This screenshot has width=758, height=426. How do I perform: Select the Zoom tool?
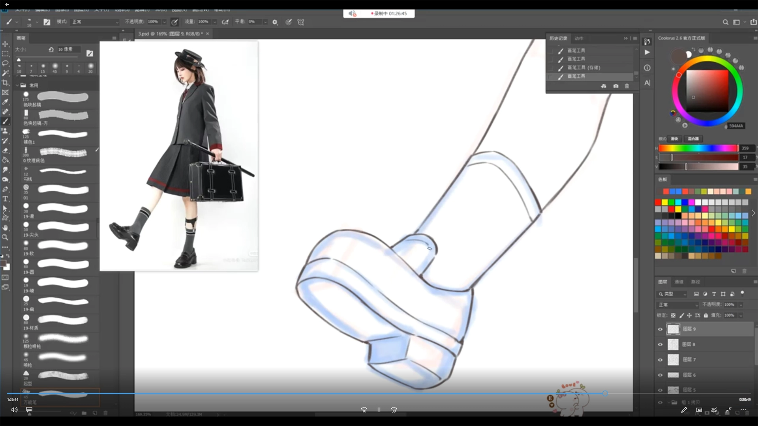tap(6, 237)
